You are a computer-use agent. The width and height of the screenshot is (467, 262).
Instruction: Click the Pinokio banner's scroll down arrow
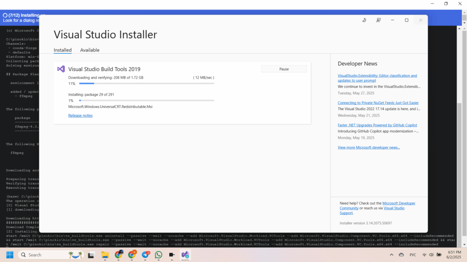click(464, 23)
